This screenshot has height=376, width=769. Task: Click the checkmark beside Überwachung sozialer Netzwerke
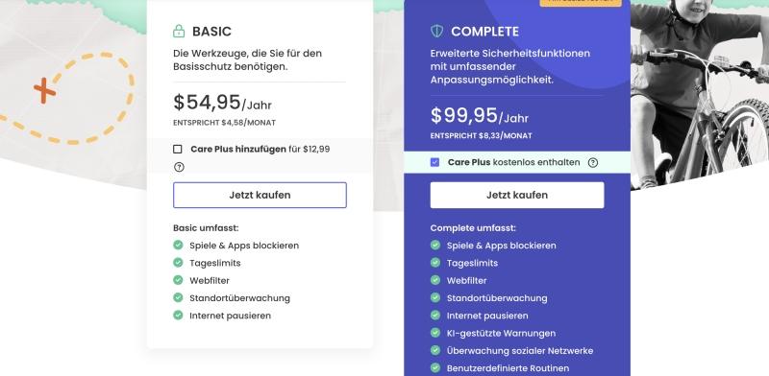pyautogui.click(x=435, y=350)
